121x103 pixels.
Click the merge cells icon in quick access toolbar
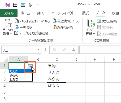(23, 5)
